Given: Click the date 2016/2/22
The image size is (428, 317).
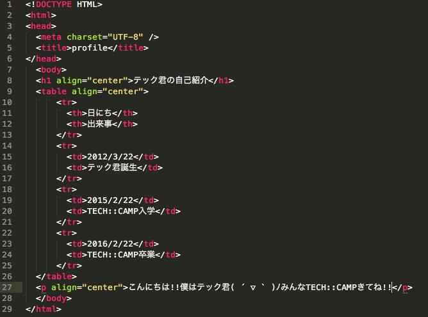Looking at the screenshot, I should point(110,244).
